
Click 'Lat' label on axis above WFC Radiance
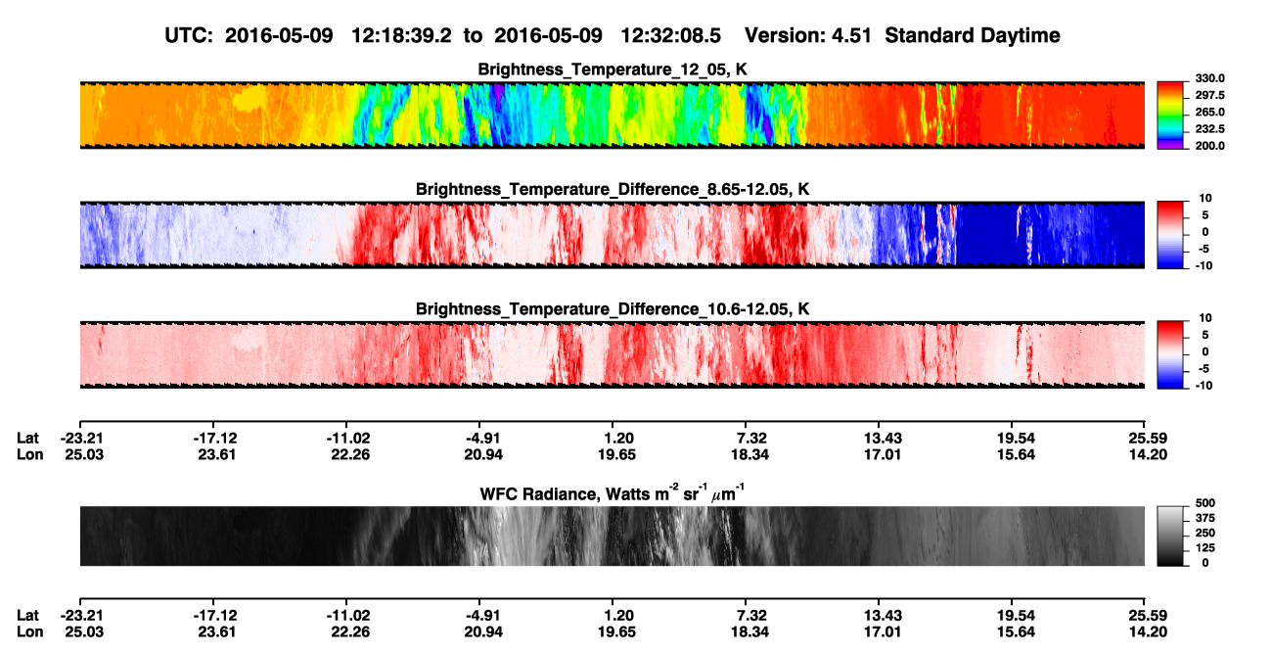27,438
